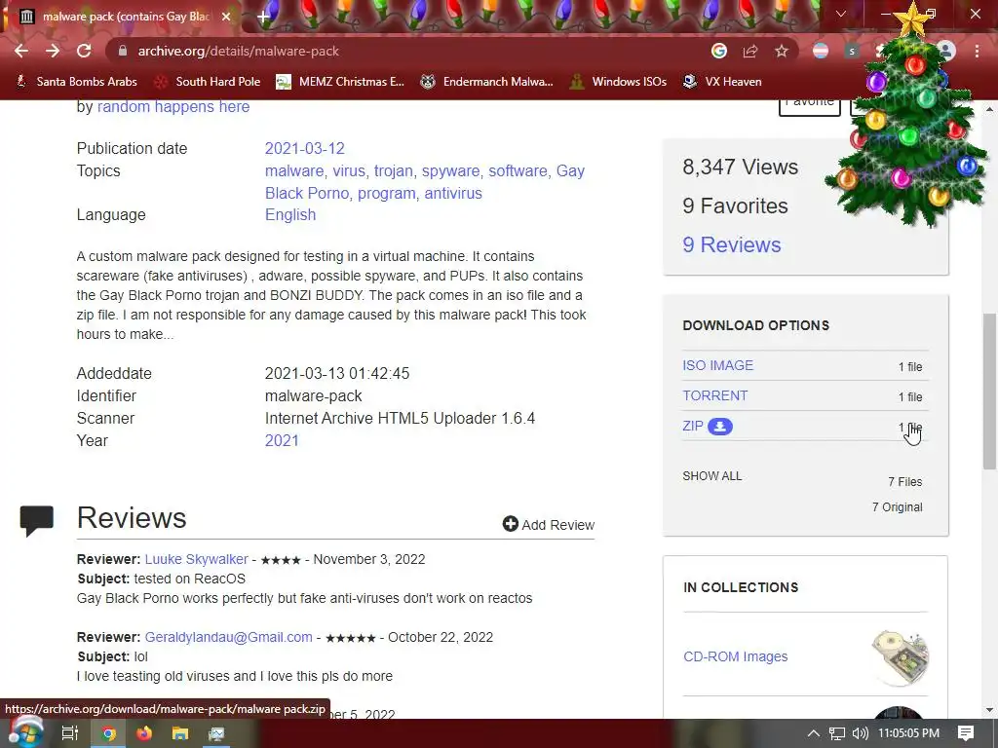Viewport: 998px width, 748px height.
Task: Open VX Heaven bookmark
Action: 722,82
